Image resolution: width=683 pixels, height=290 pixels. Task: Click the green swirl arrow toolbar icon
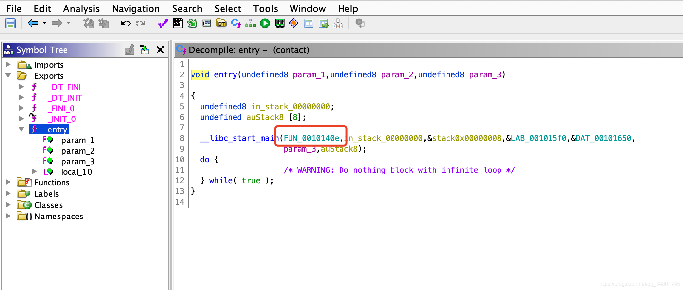point(192,23)
